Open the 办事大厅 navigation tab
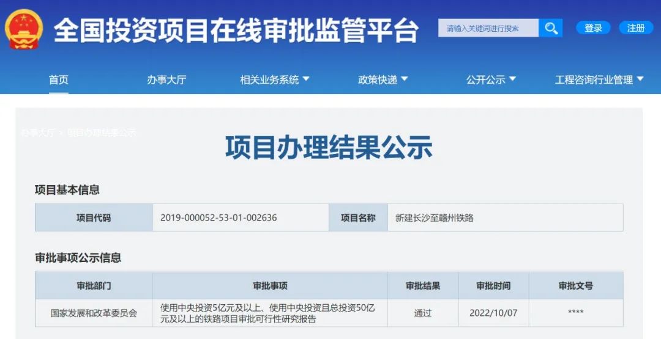Image resolution: width=661 pixels, height=339 pixels. [x=166, y=79]
